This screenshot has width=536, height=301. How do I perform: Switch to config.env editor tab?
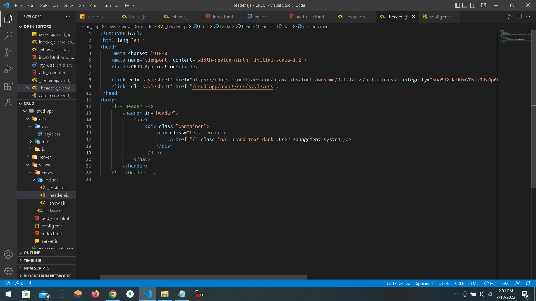tap(439, 17)
